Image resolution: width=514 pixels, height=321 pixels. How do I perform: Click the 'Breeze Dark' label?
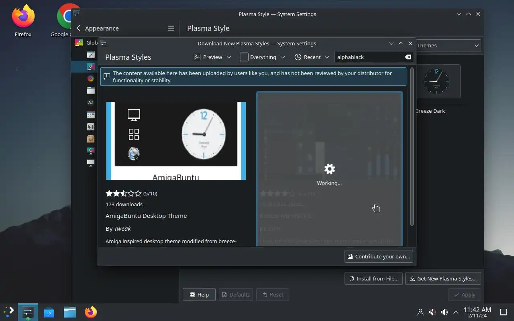430,111
